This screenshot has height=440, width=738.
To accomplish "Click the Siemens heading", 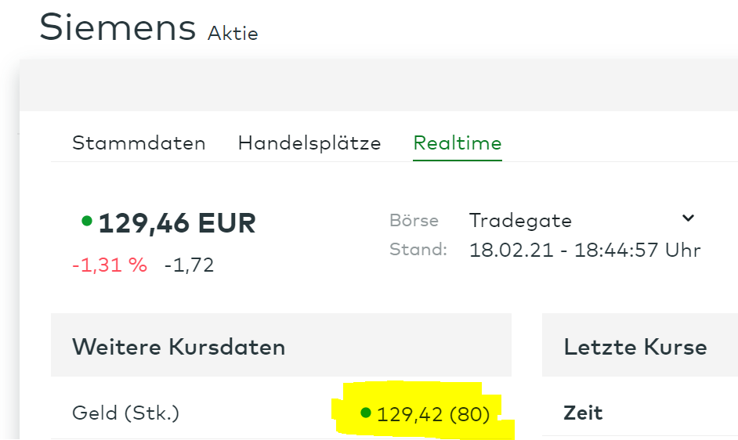I will (x=118, y=27).
